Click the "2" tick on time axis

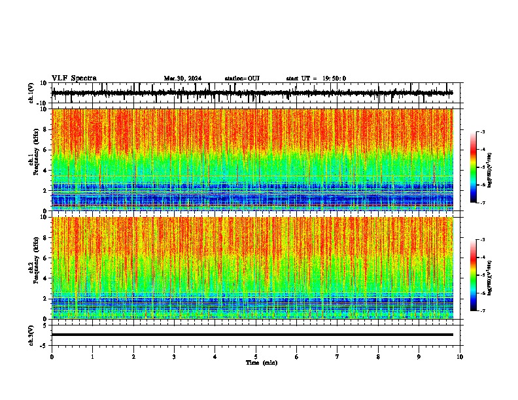coord(133,357)
